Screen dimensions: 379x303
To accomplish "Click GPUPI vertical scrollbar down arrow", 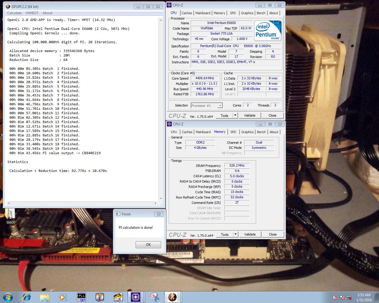I will point(161,199).
